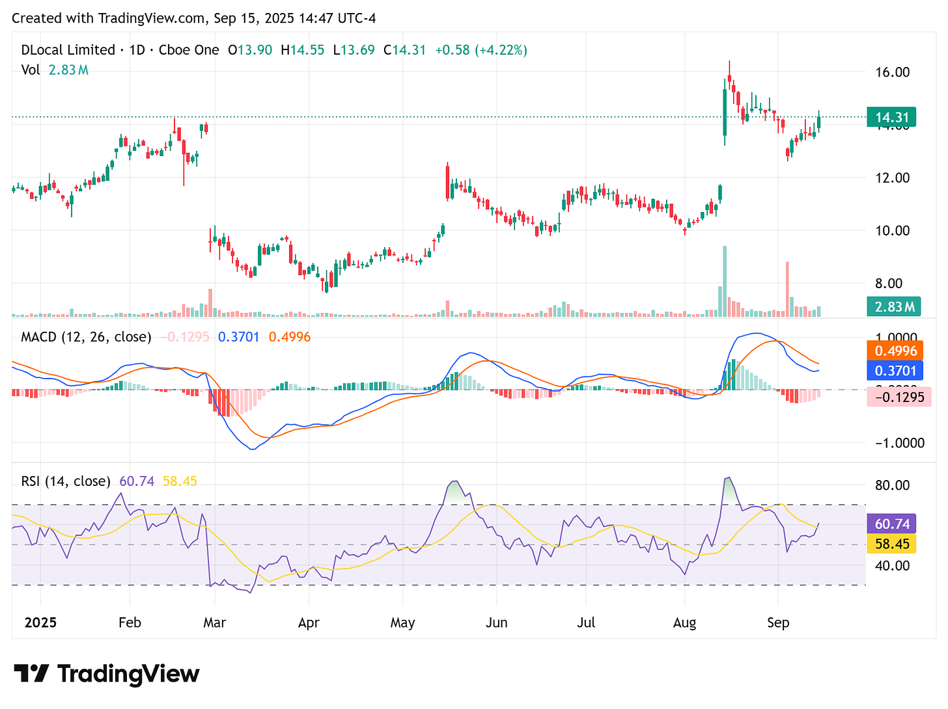This screenshot has width=948, height=709.
Task: Open the Cboe One exchange selector
Action: coord(189,49)
